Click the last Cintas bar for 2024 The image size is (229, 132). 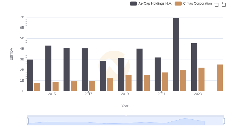220,78
